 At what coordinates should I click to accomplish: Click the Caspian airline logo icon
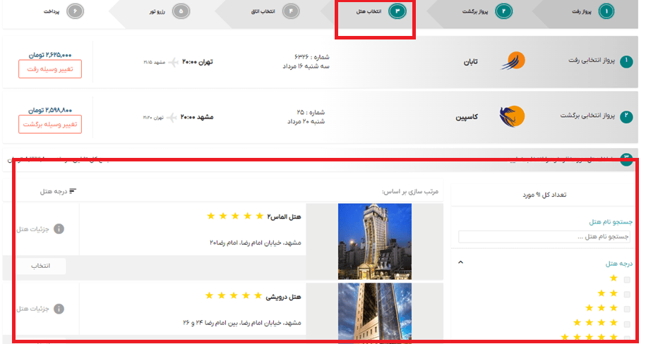[512, 116]
